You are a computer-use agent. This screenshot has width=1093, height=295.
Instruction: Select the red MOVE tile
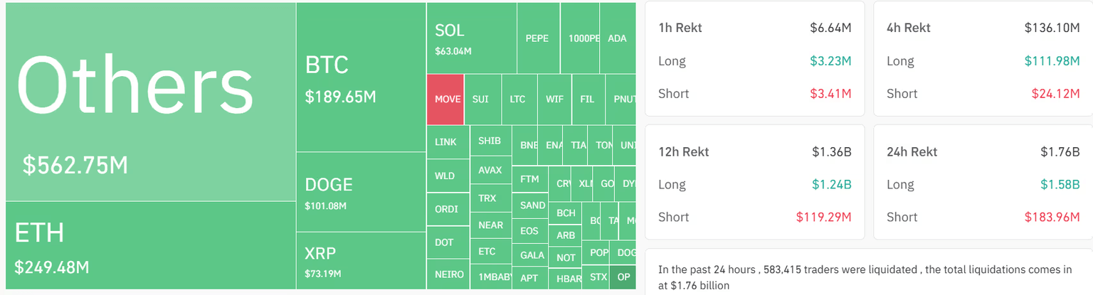[x=445, y=100]
